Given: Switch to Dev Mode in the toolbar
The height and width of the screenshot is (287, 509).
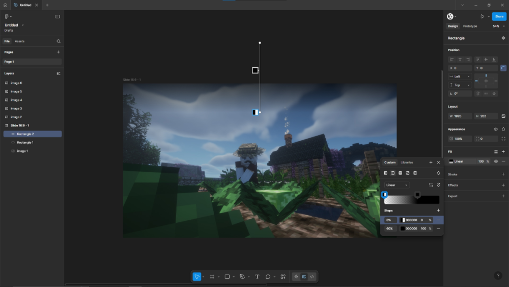Looking at the screenshot, I should [x=312, y=277].
